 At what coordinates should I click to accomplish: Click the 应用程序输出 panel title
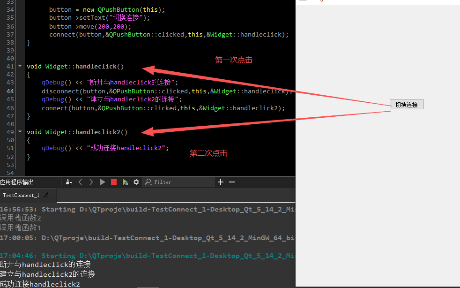tap(17, 182)
